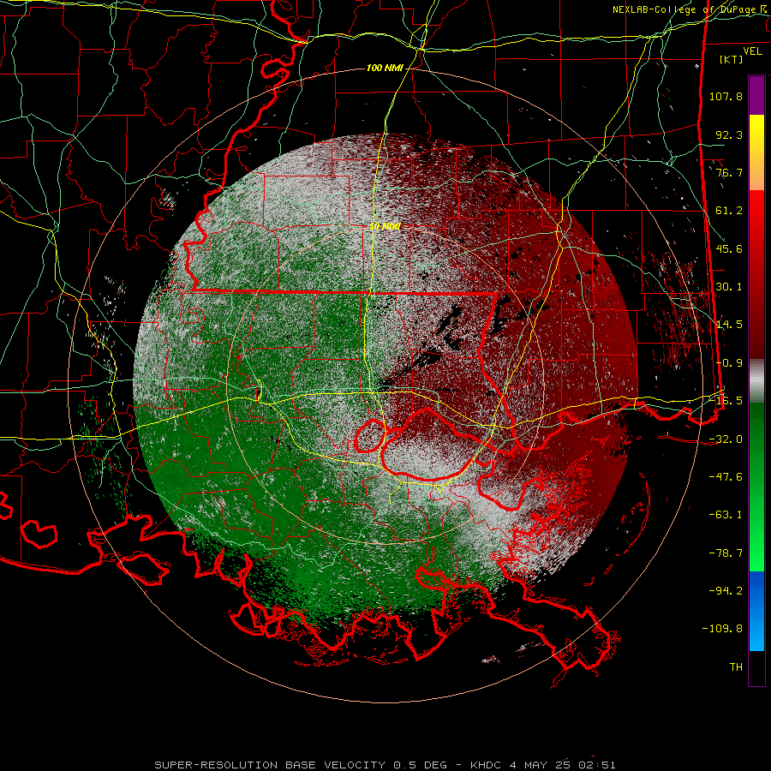
Task: Click the VEL legend title
Action: 752,51
